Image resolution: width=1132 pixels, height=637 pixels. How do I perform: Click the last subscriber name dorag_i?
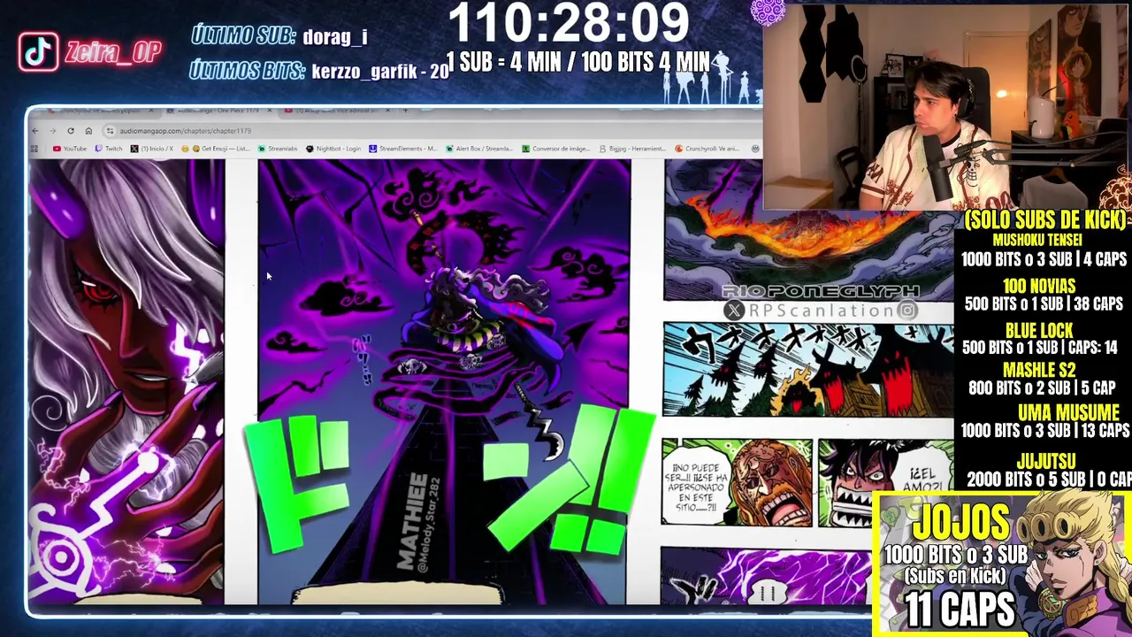[334, 37]
